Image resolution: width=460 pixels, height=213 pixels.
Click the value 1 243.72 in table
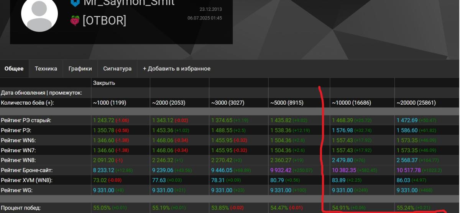[x=104, y=120]
